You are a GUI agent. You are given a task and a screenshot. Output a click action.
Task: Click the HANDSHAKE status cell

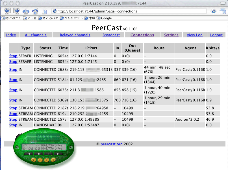45,125
